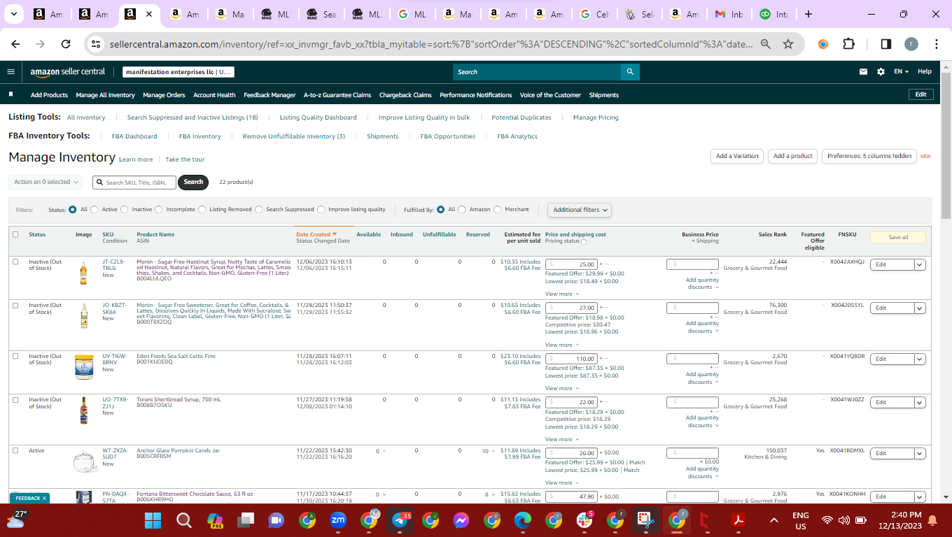
Task: Open the Windows Start menu
Action: click(x=153, y=520)
